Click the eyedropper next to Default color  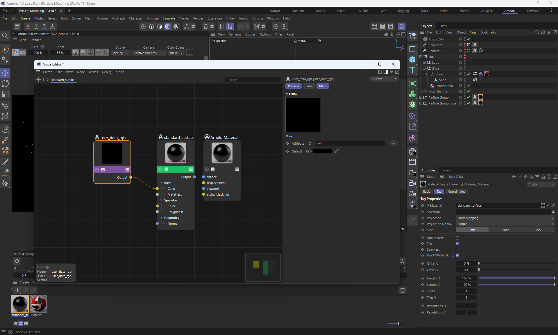[337, 151]
